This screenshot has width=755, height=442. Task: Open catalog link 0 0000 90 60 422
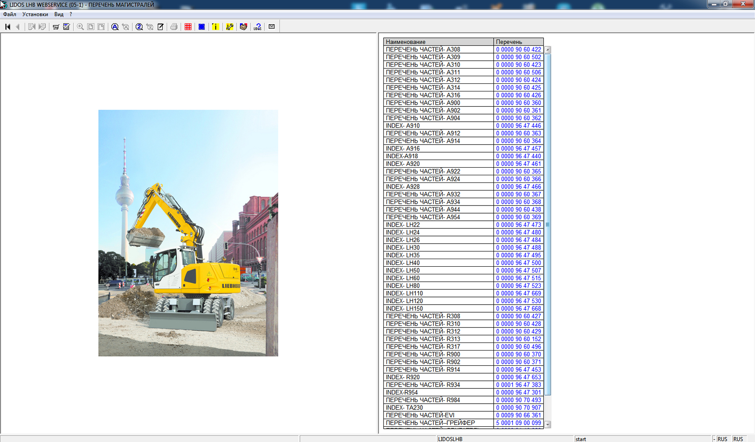pos(518,49)
